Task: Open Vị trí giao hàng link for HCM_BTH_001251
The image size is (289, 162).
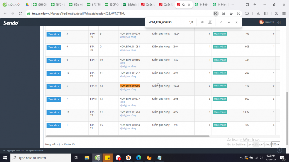Action: pos(128,50)
